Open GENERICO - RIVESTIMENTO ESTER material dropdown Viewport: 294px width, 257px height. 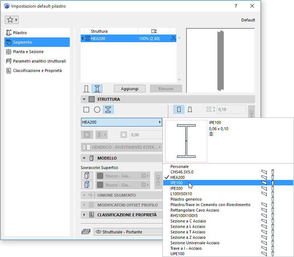coord(121,147)
